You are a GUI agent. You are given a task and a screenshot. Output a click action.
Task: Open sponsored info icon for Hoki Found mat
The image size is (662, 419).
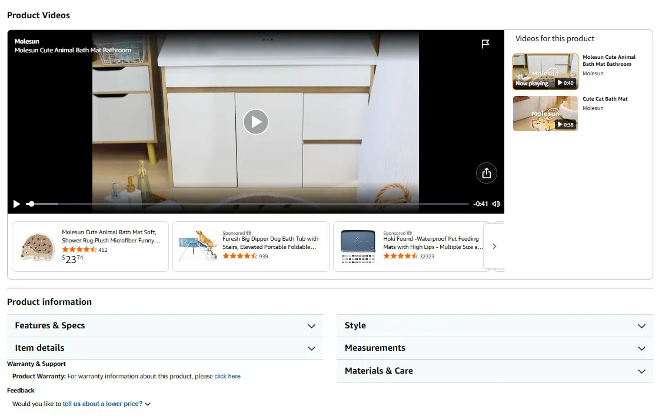click(409, 233)
